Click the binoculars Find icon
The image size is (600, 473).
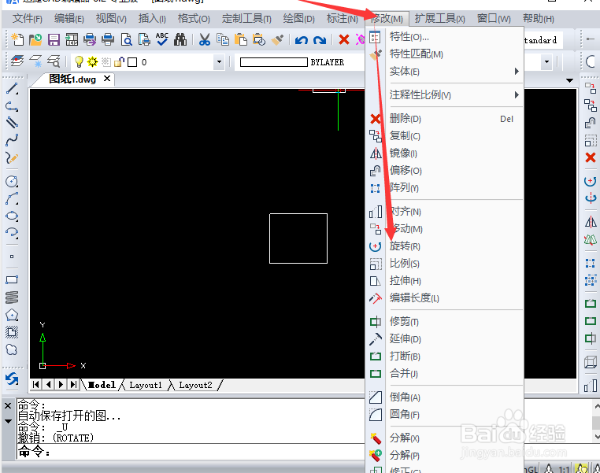pyautogui.click(x=180, y=39)
